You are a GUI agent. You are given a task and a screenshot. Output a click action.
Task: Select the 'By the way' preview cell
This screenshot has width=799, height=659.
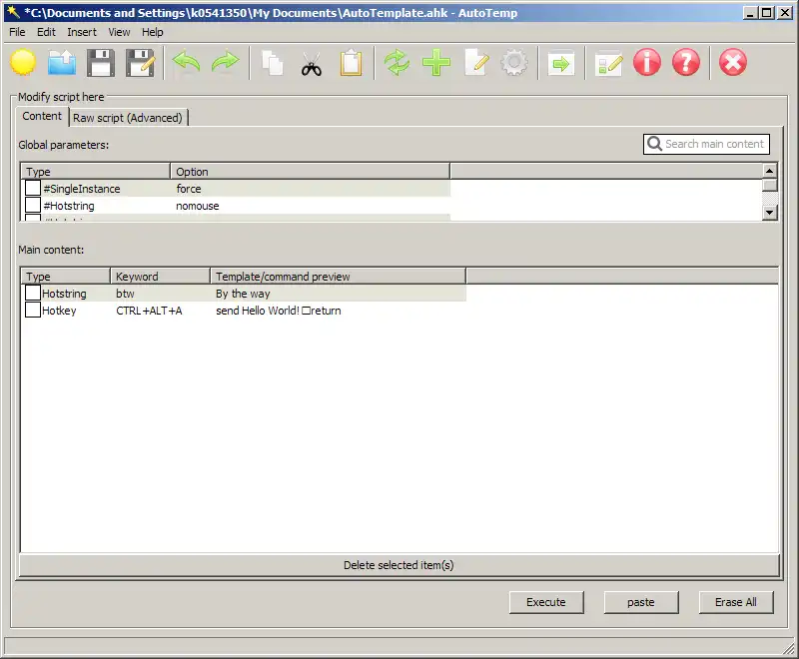(243, 294)
